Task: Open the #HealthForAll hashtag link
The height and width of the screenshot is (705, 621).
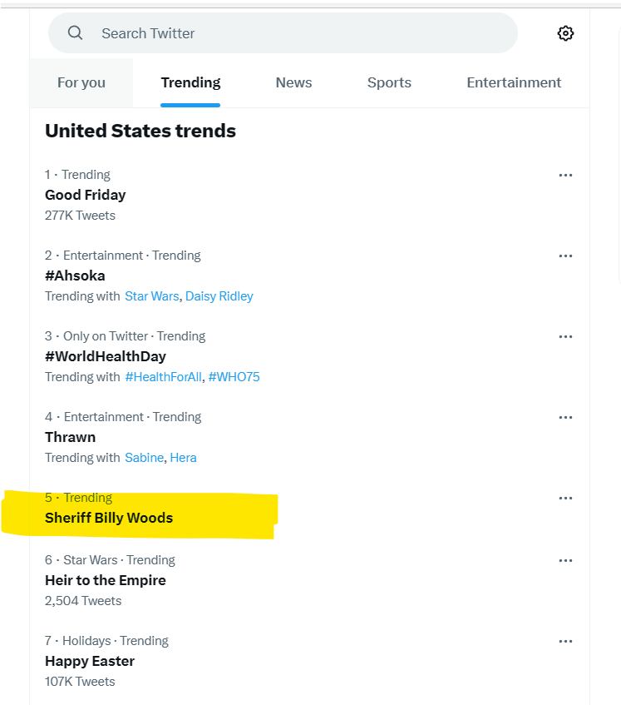Action: click(x=164, y=377)
